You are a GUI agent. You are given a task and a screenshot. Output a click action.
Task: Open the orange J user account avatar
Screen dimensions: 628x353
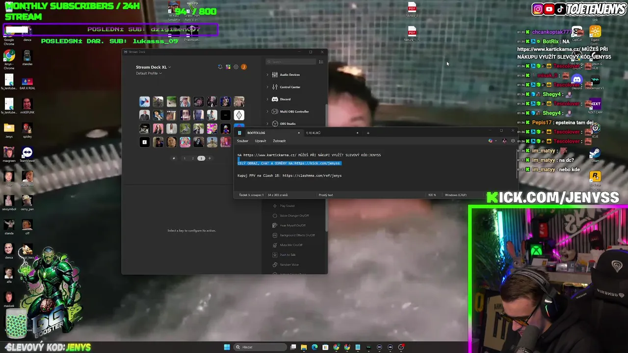[244, 67]
